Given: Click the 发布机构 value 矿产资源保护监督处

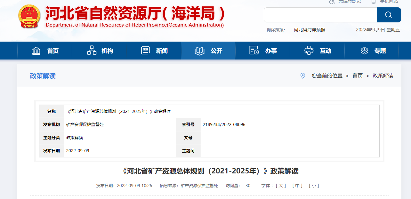Looking at the screenshot, I should [x=85, y=124].
